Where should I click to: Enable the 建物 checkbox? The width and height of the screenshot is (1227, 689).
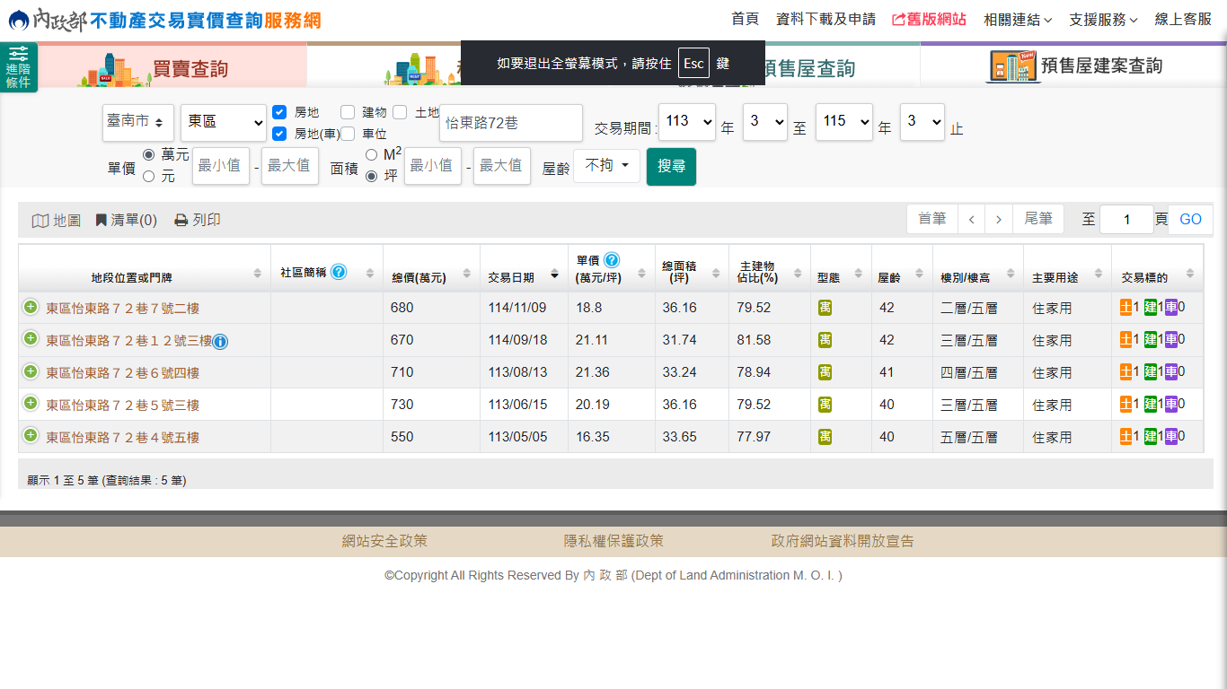coord(348,112)
